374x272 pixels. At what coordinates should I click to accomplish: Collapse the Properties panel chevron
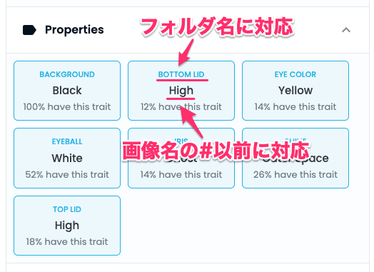point(346,30)
